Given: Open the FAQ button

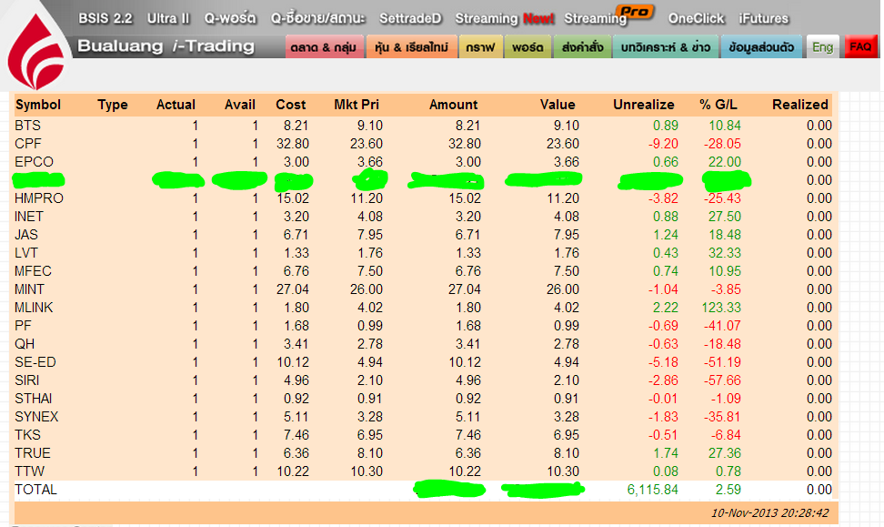Looking at the screenshot, I should [x=860, y=46].
